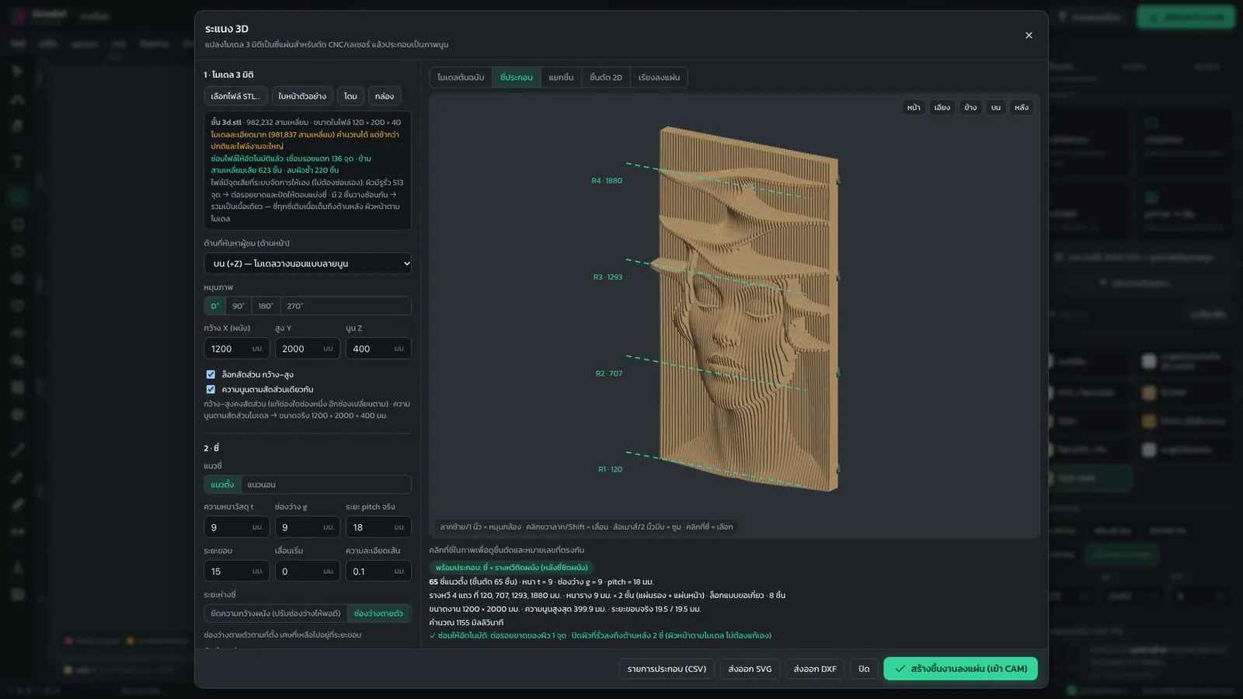Select 0° rotation
Screen dimensions: 1243x699
click(215, 306)
